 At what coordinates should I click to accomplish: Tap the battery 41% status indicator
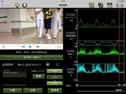click(121, 1)
